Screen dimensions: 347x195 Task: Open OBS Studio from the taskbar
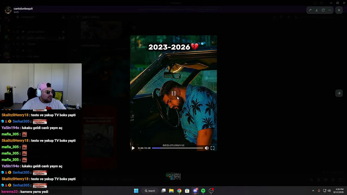click(211, 191)
